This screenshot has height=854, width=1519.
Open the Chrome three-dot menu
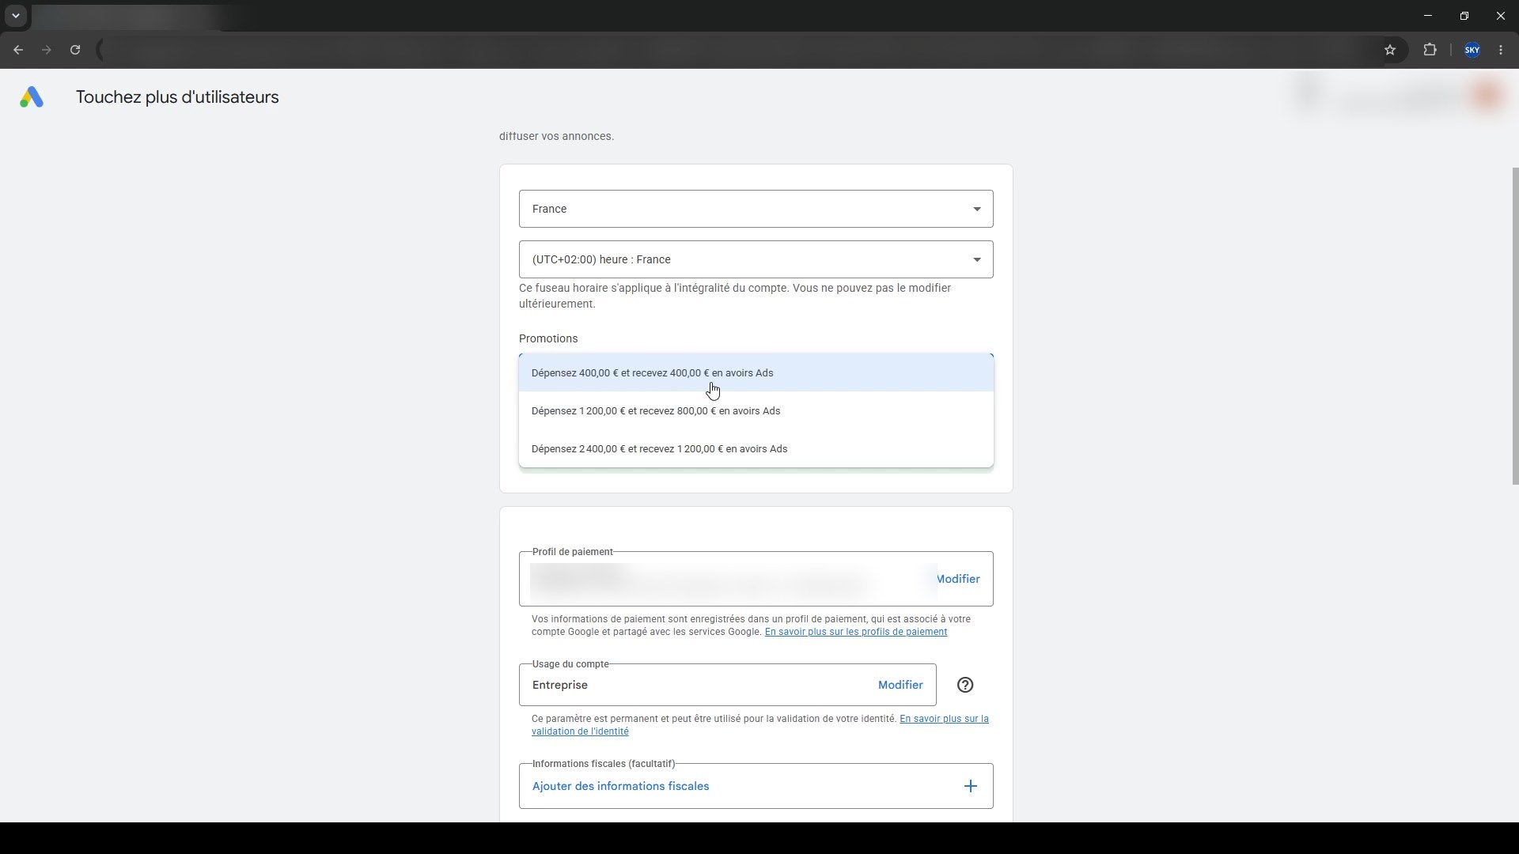[1501, 50]
